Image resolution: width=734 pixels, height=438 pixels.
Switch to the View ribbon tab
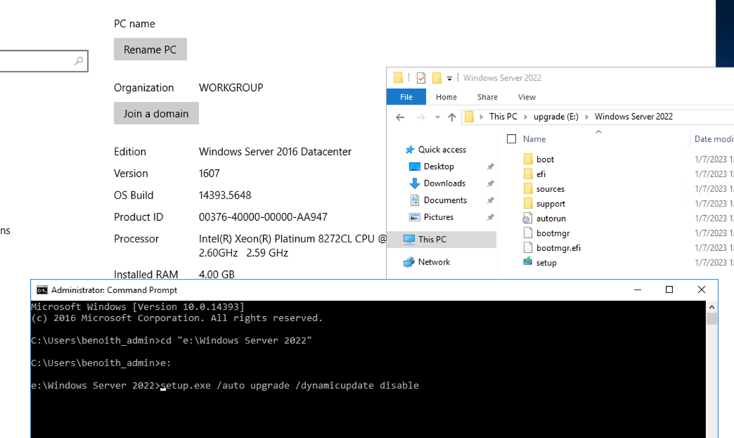pyautogui.click(x=527, y=97)
